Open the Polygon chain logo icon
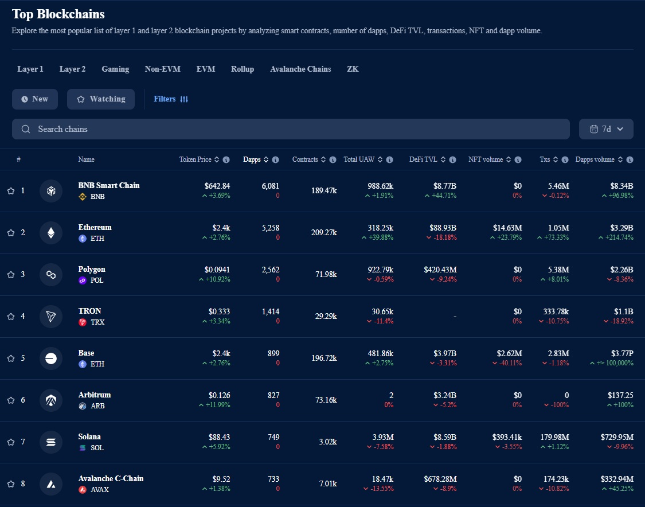Viewport: 645px width, 507px height. 51,275
